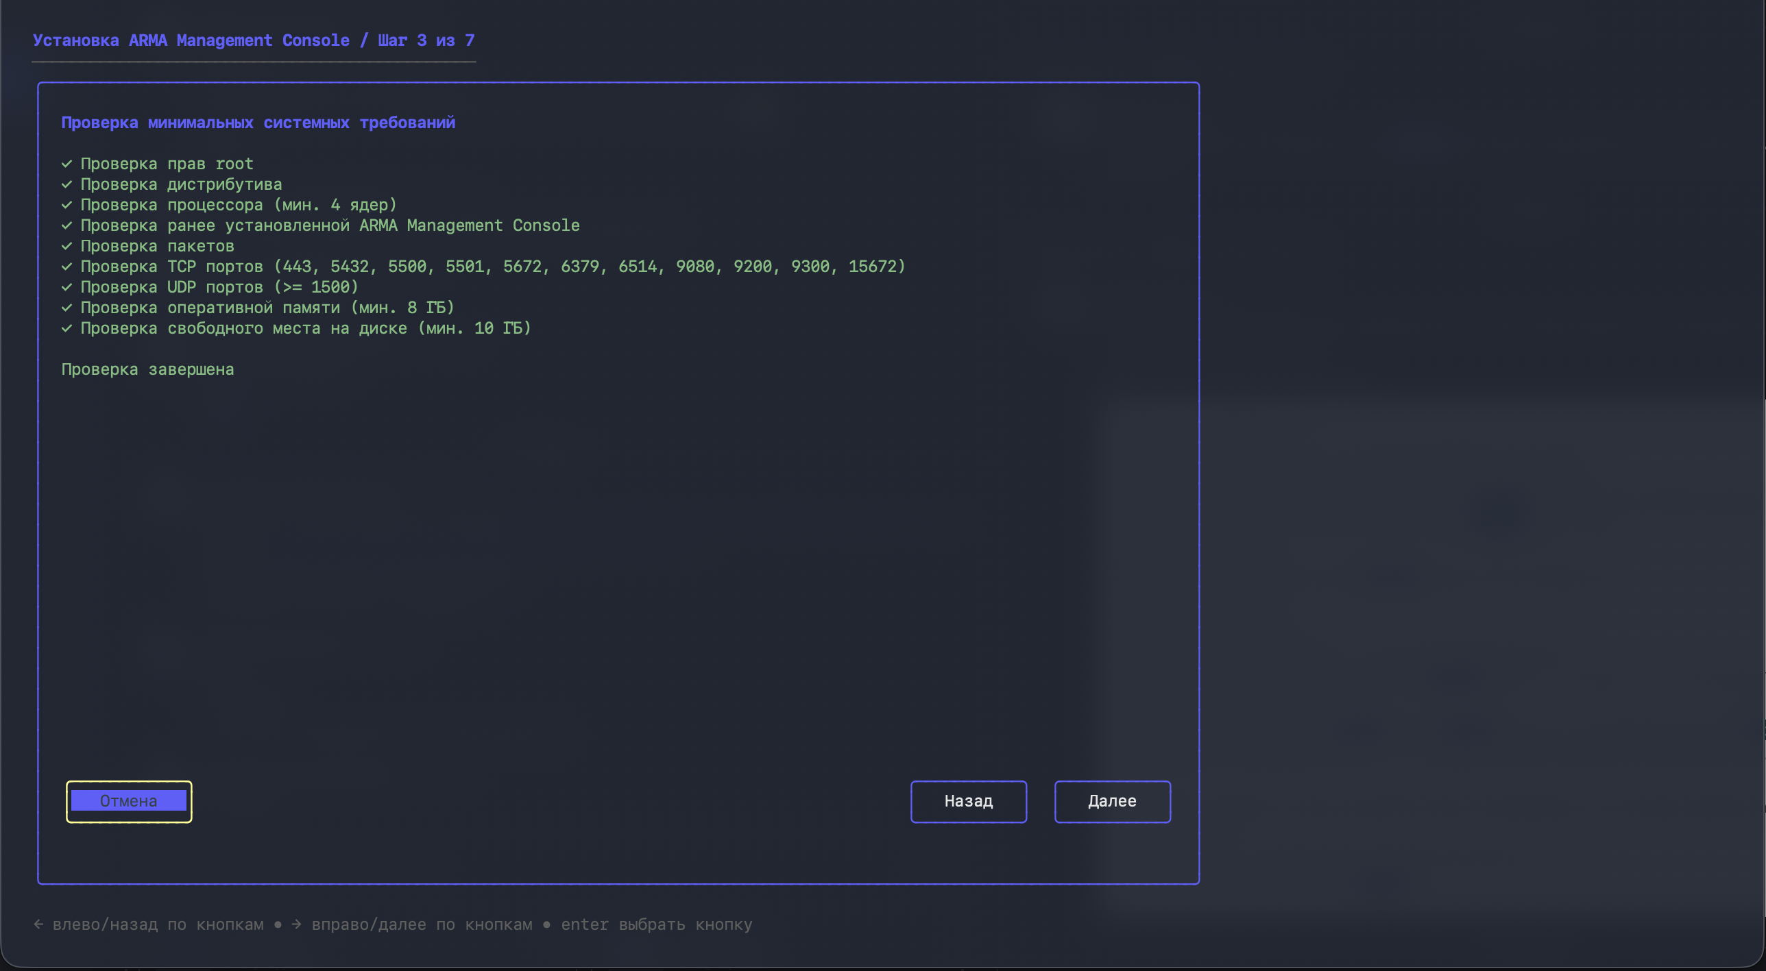Select the 'Проверка TCP портов' line text
Screen dimensions: 1766x971
[494, 267]
